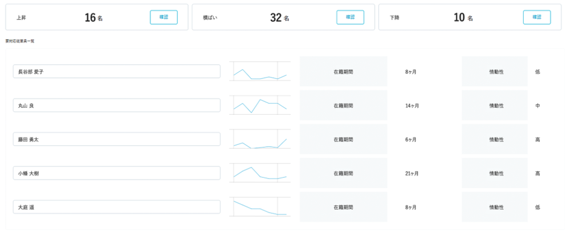Click 情動性 cell in 小幡 大樹 row
The image size is (565, 240).
(x=496, y=173)
